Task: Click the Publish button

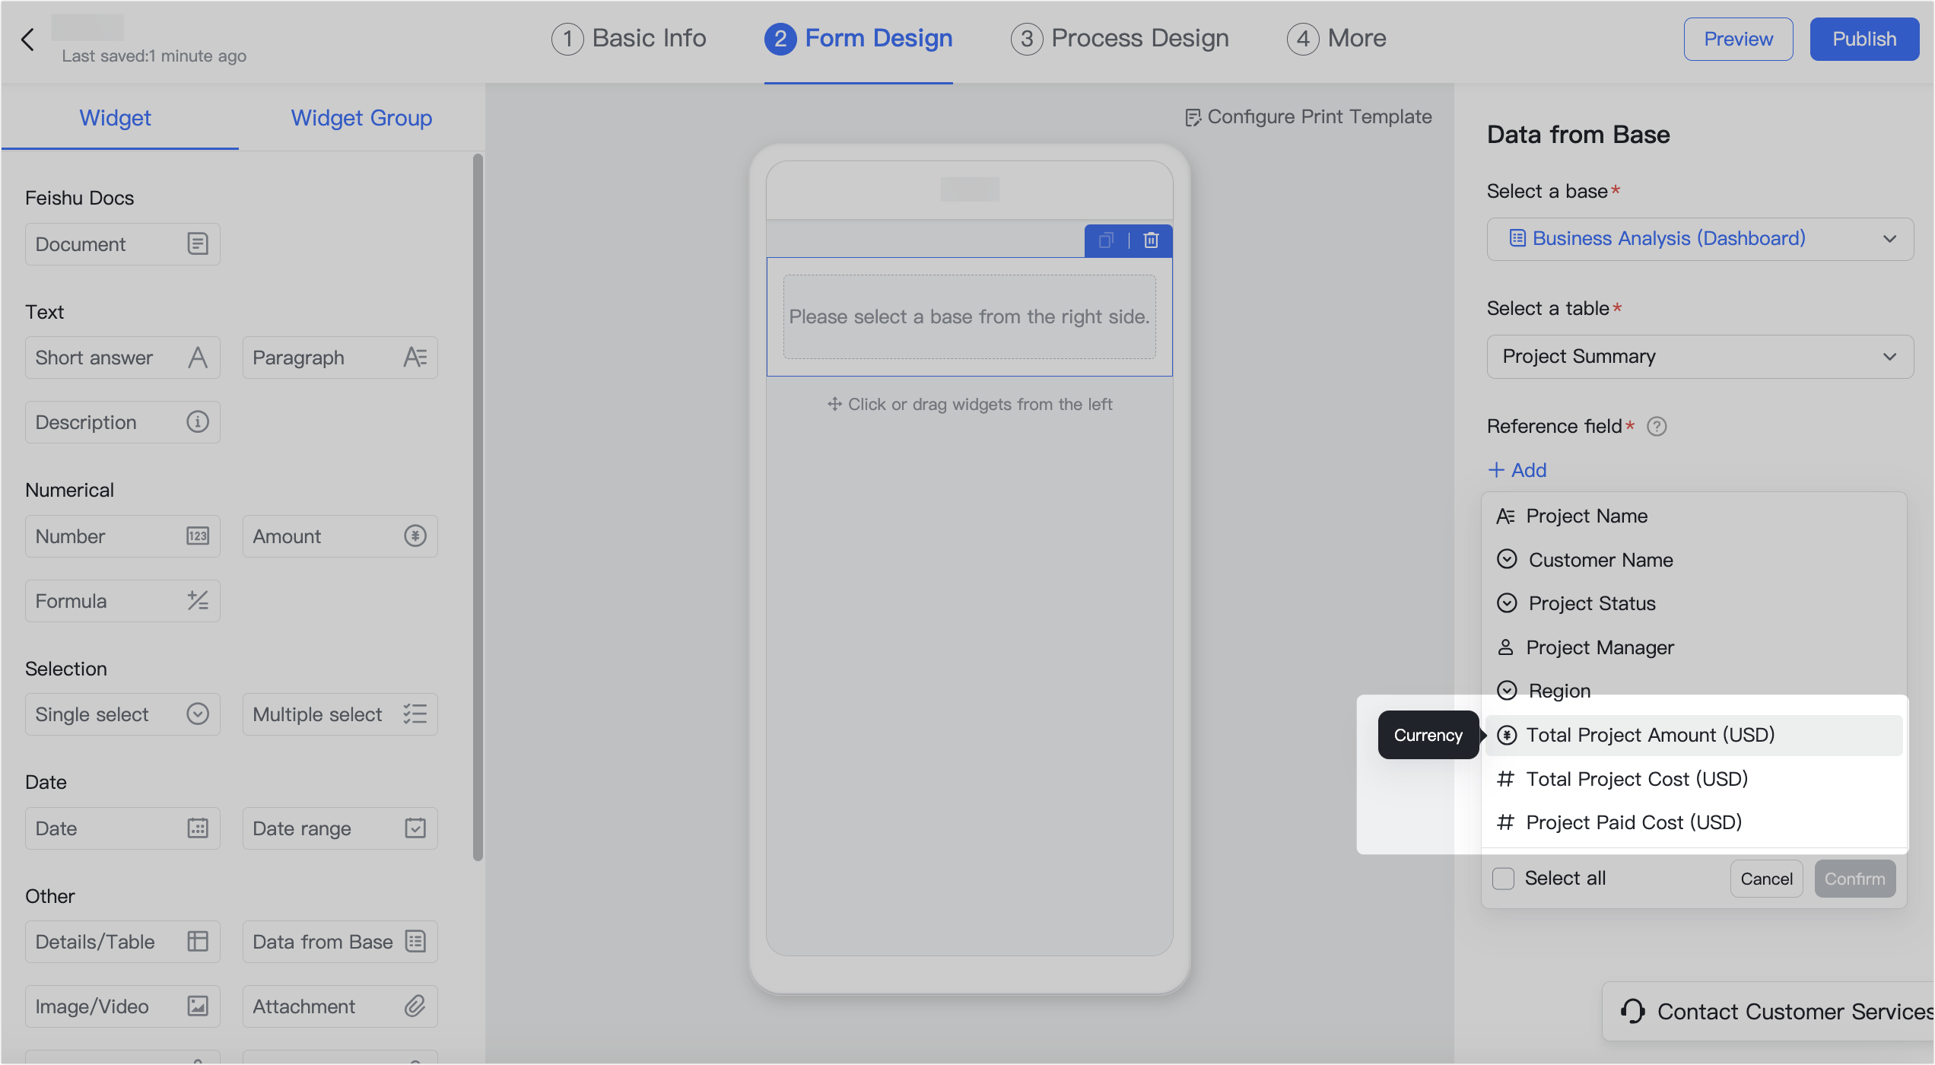Action: pyautogui.click(x=1864, y=40)
